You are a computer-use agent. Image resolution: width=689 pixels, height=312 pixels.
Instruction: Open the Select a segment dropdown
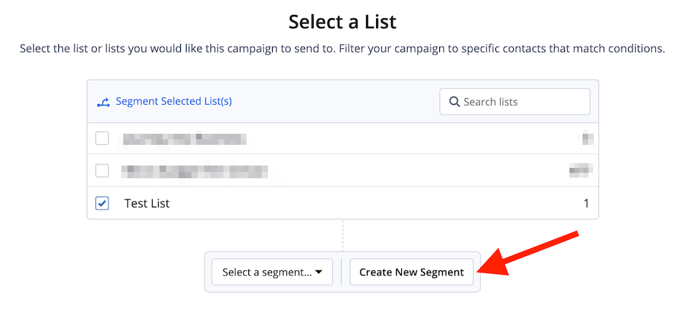pos(272,272)
